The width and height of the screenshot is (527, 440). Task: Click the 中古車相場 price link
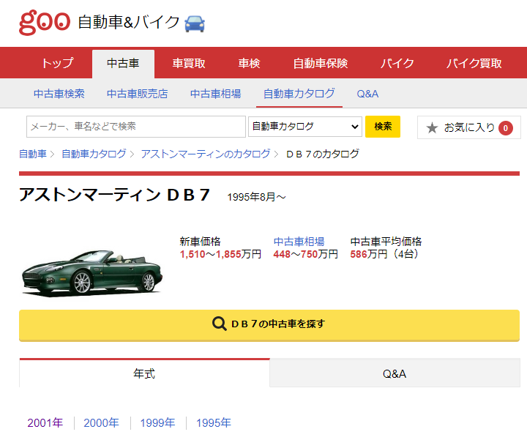coord(299,242)
